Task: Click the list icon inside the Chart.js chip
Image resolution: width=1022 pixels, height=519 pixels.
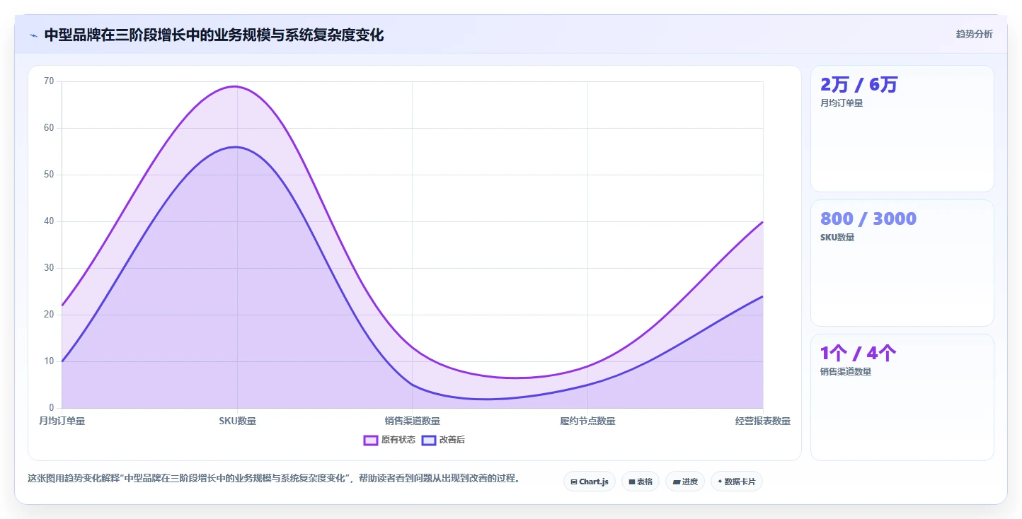Action: tap(574, 482)
